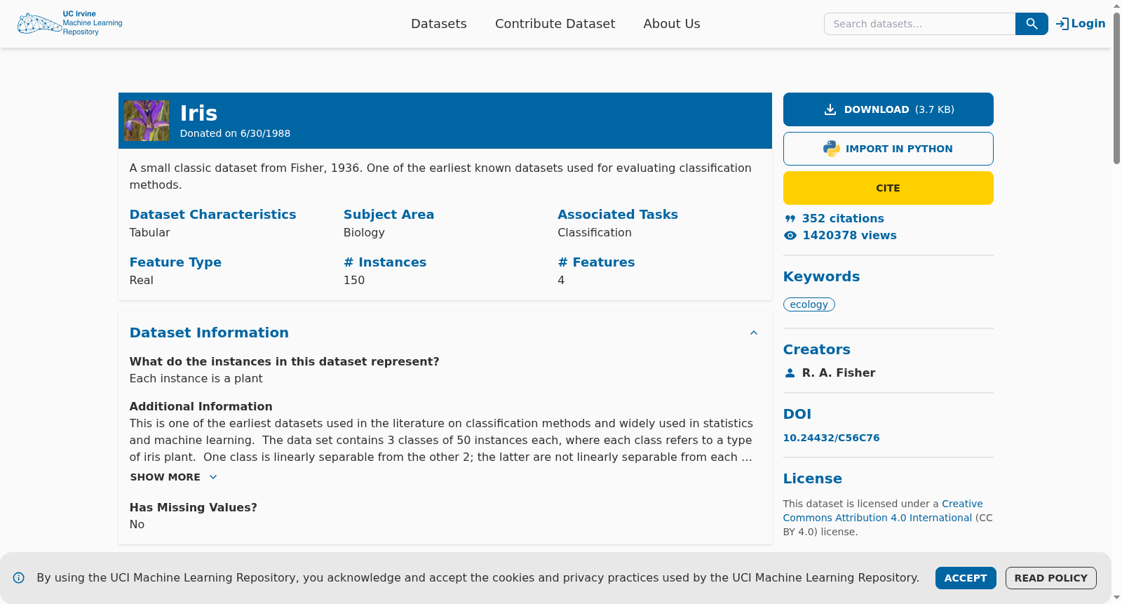Click the UC Irvine repository logo
The height and width of the screenshot is (604, 1122).
(69, 23)
